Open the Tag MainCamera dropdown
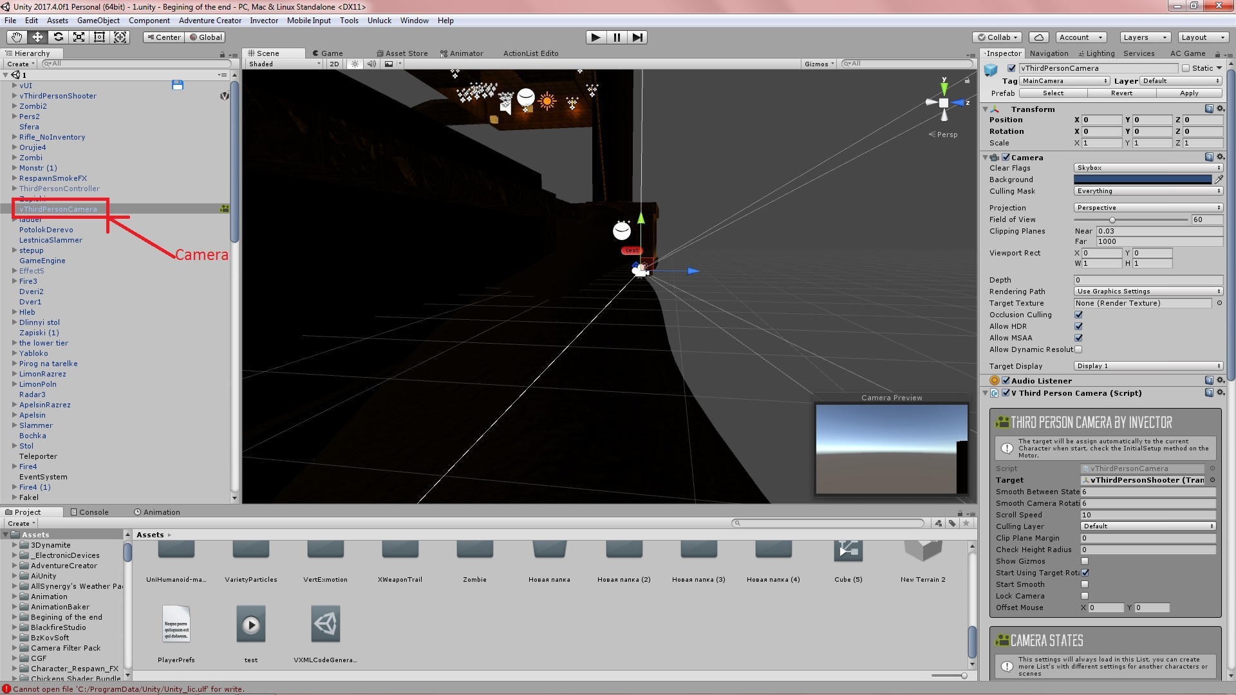This screenshot has height=695, width=1236. coord(1065,81)
